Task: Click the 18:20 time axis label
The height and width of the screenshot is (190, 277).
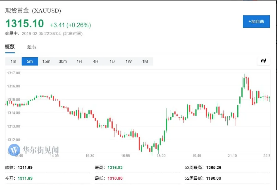Action: (161, 156)
